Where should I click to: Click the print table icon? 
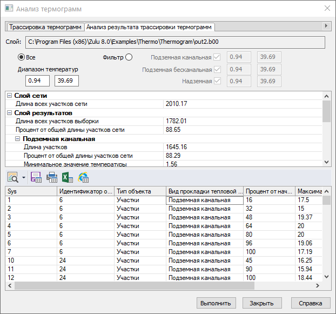click(x=52, y=177)
